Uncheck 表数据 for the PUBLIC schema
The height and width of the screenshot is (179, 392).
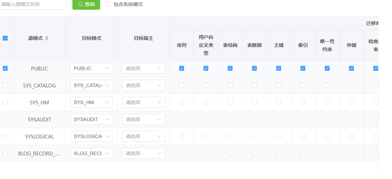coord(254,68)
